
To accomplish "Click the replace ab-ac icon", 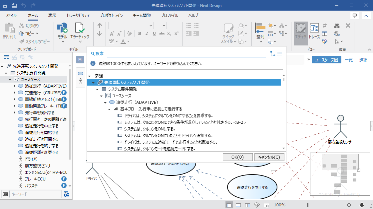I will [x=337, y=34].
